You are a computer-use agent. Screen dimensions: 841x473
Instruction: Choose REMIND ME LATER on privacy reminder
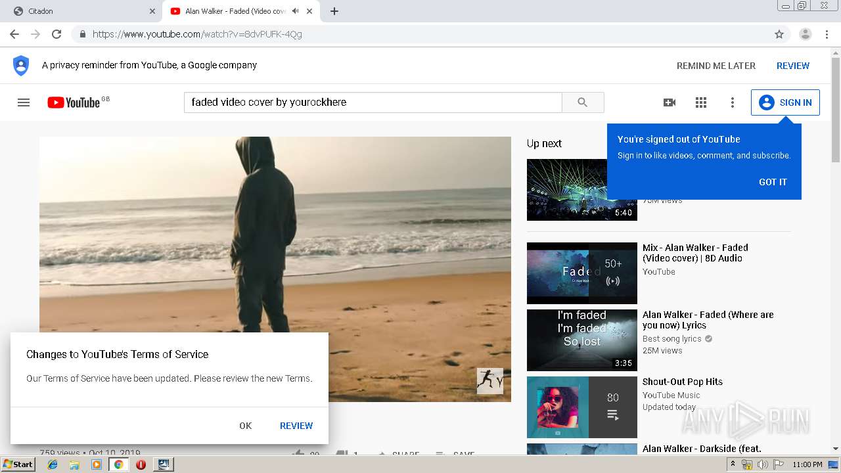(716, 66)
